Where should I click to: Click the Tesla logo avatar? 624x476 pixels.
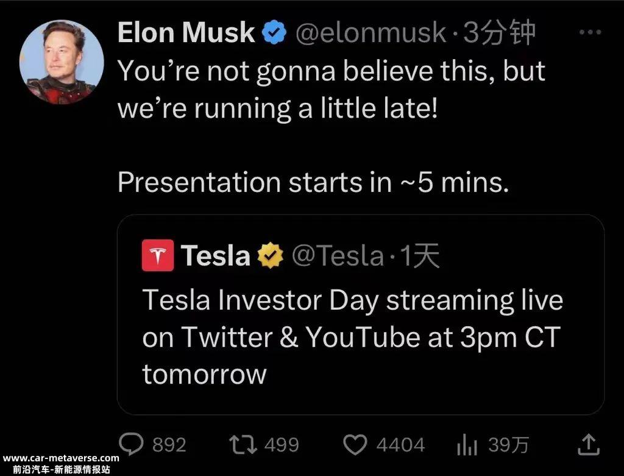[x=158, y=255]
